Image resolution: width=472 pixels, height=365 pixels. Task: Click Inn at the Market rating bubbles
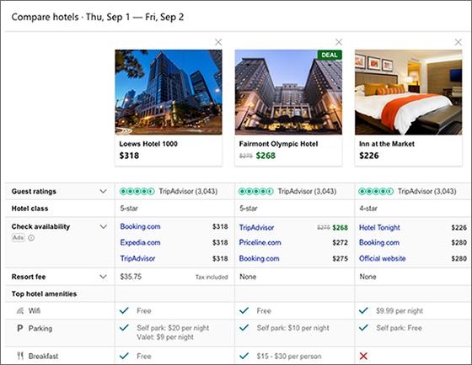[x=376, y=192]
